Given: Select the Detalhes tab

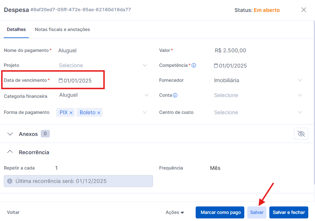Looking at the screenshot, I should click(x=16, y=29).
